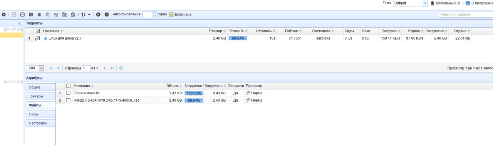Screen dimensions: 493x145
Task: Toggle select-all checkbox in files header
Action: [x=69, y=86]
